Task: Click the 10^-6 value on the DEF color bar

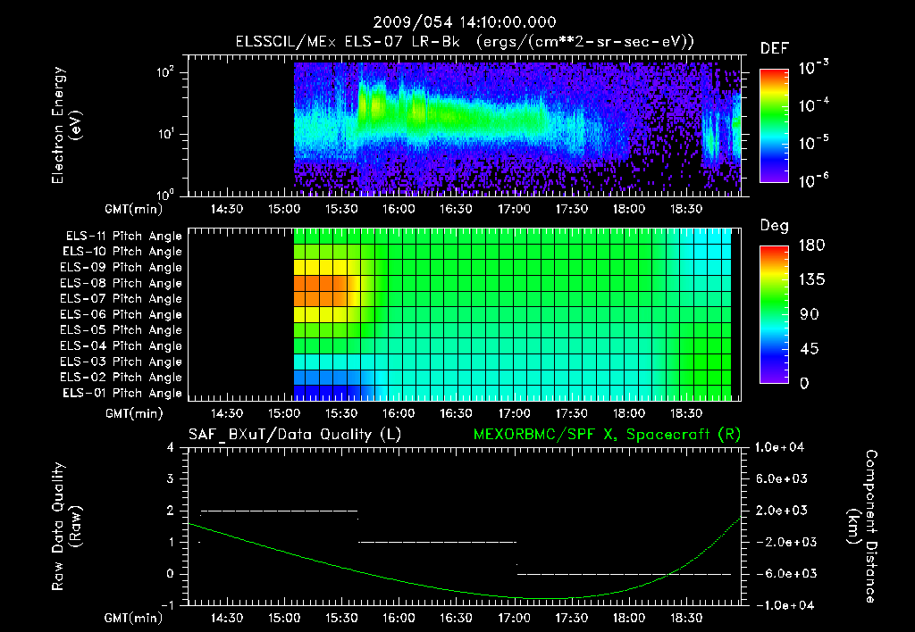Action: (813, 180)
